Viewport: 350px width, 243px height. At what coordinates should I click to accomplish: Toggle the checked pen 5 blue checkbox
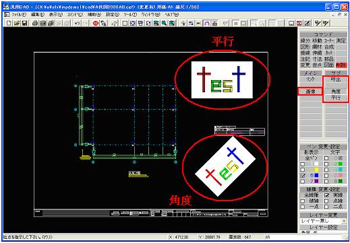303,175
